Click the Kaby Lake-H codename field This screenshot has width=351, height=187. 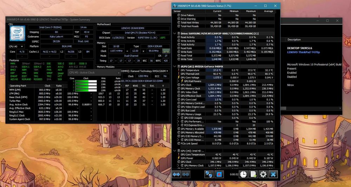click(x=57, y=37)
